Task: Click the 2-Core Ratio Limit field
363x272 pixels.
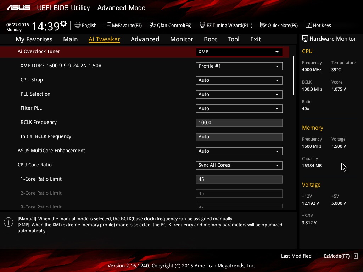Action: pyautogui.click(x=239, y=194)
